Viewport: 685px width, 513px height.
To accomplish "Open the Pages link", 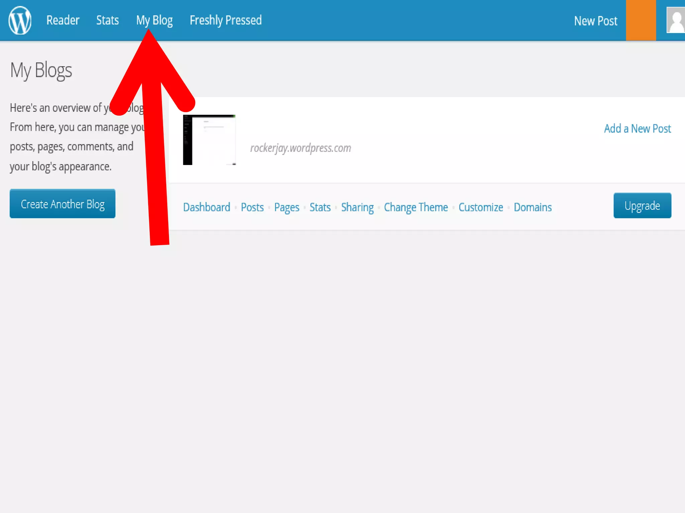I will [287, 207].
